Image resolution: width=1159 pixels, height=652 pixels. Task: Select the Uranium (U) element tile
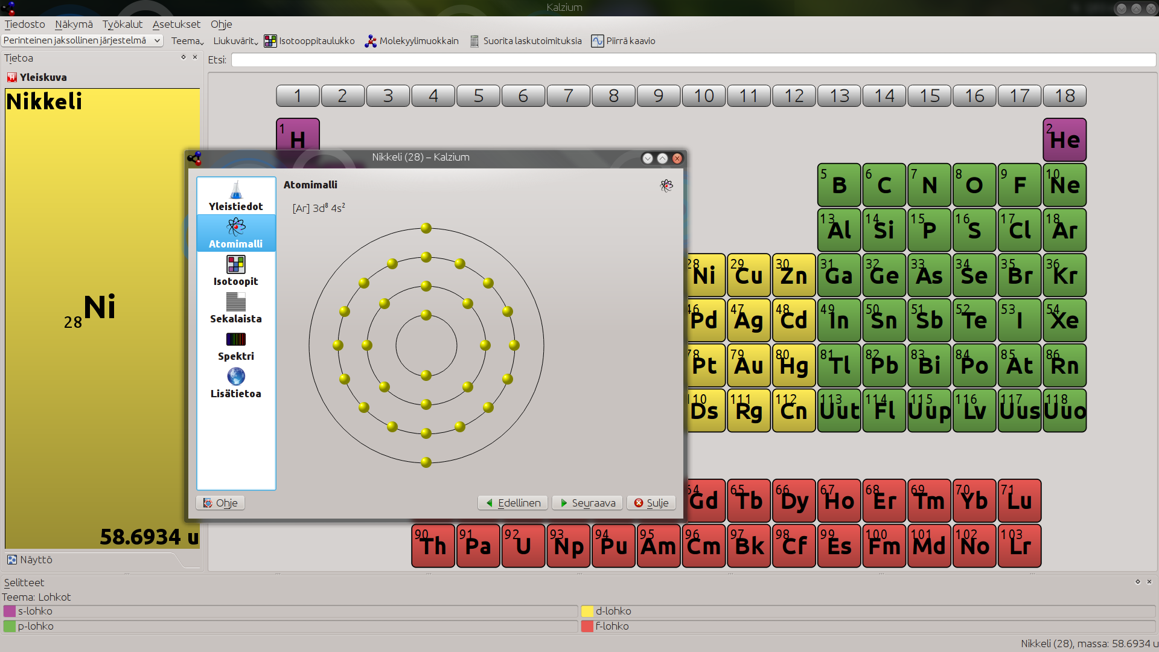[523, 546]
